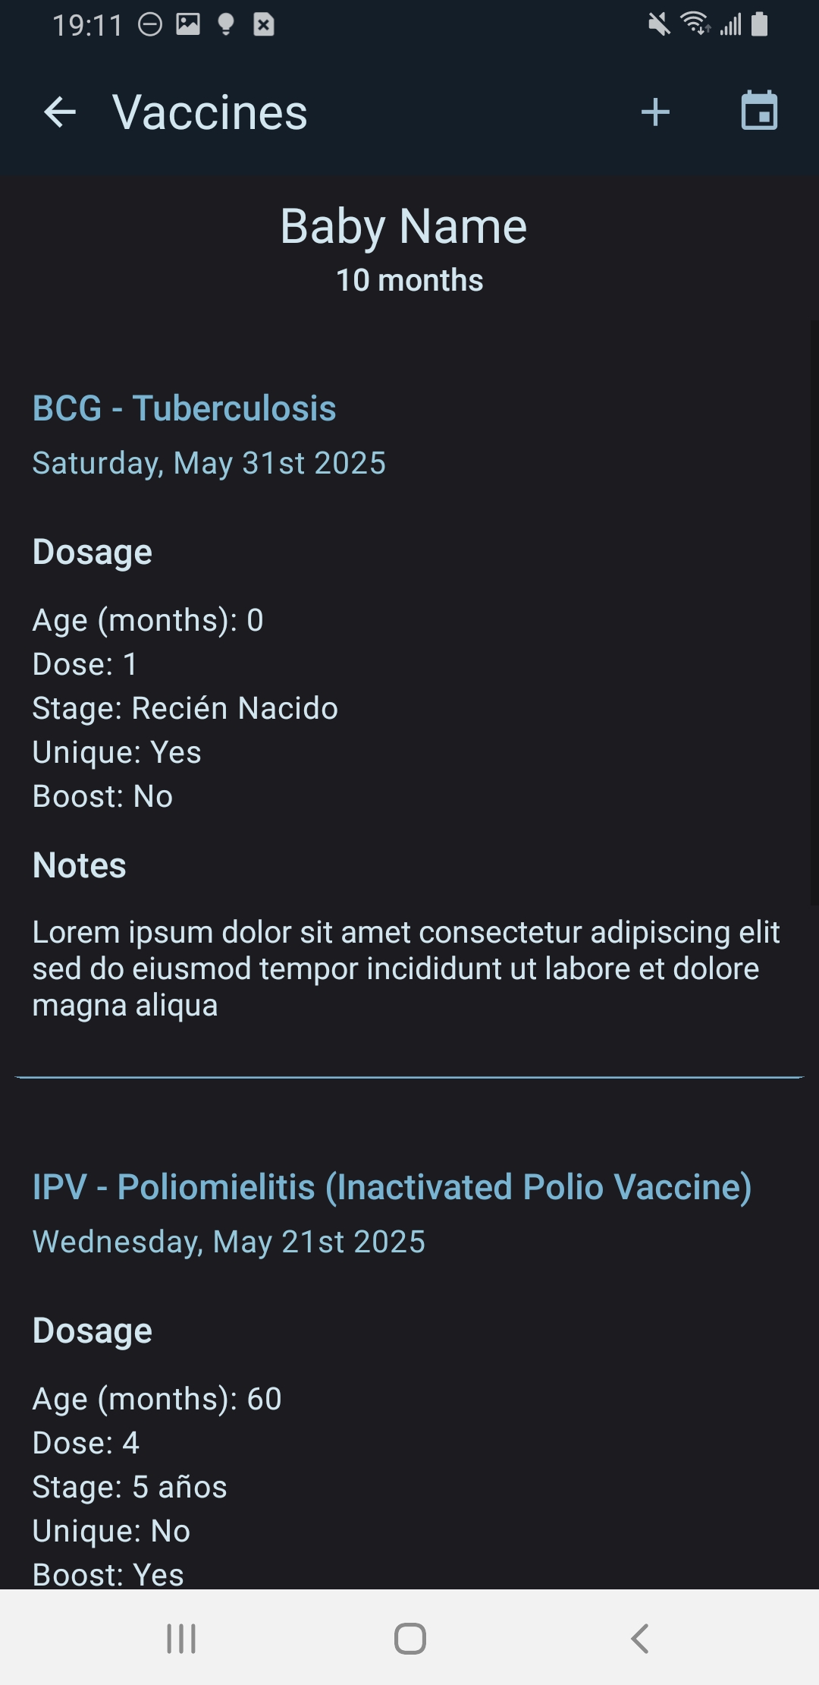819x1685 pixels.
Task: Tap the back arrow in the Vaccines header
Action: point(61,113)
